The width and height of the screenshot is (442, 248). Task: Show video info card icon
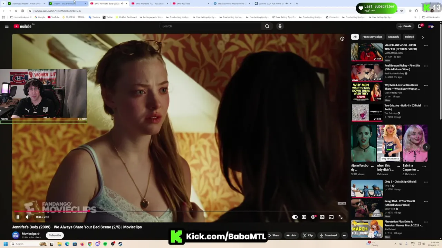342,39
